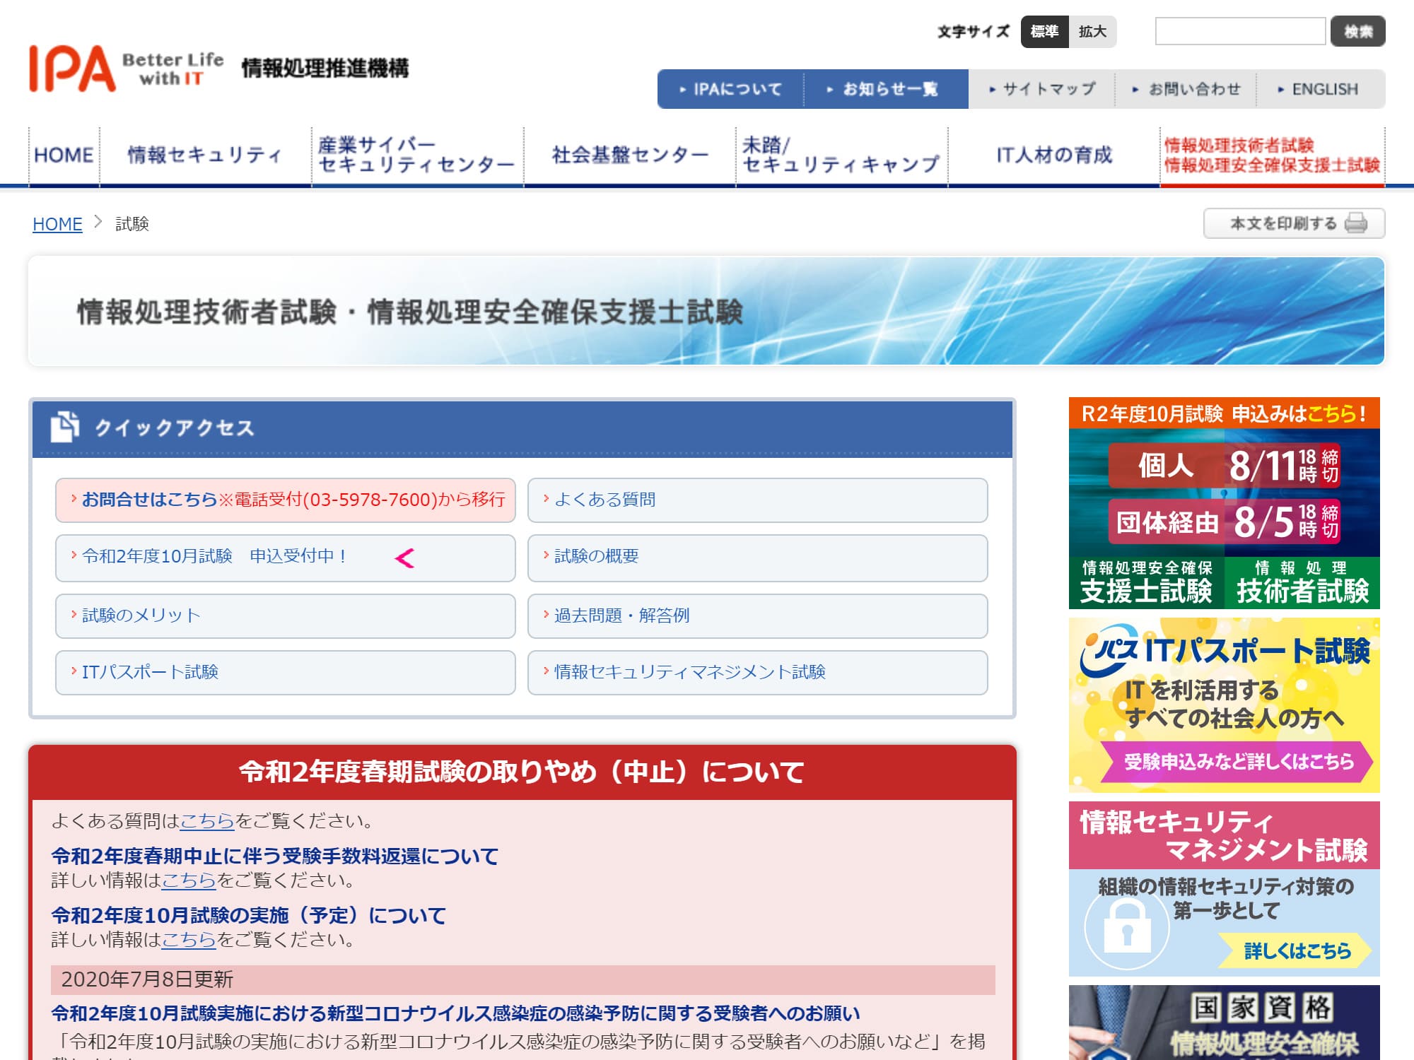This screenshot has width=1414, height=1060.
Task: Open the よくある質問 quick link
Action: click(x=757, y=500)
